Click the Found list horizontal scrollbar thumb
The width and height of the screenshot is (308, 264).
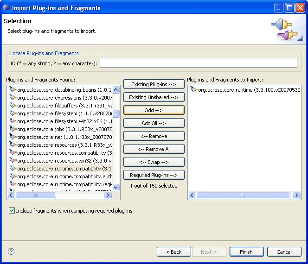click(x=36, y=195)
